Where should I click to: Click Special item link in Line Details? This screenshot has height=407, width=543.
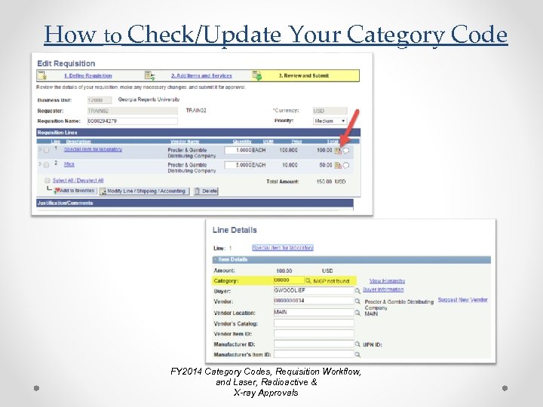[x=283, y=248]
